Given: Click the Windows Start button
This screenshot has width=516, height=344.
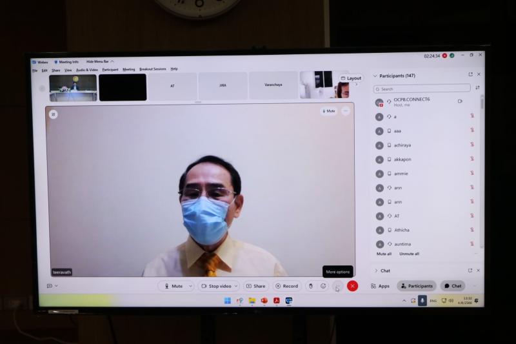Looking at the screenshot, I should (x=228, y=301).
